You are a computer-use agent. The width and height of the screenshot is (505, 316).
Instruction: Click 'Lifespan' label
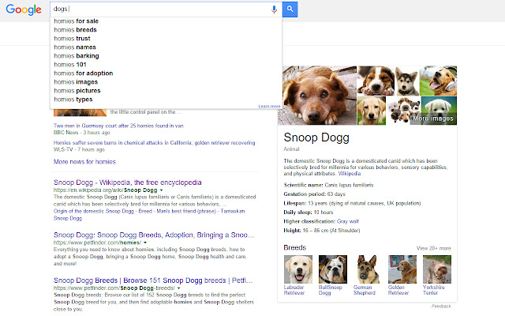click(295, 203)
